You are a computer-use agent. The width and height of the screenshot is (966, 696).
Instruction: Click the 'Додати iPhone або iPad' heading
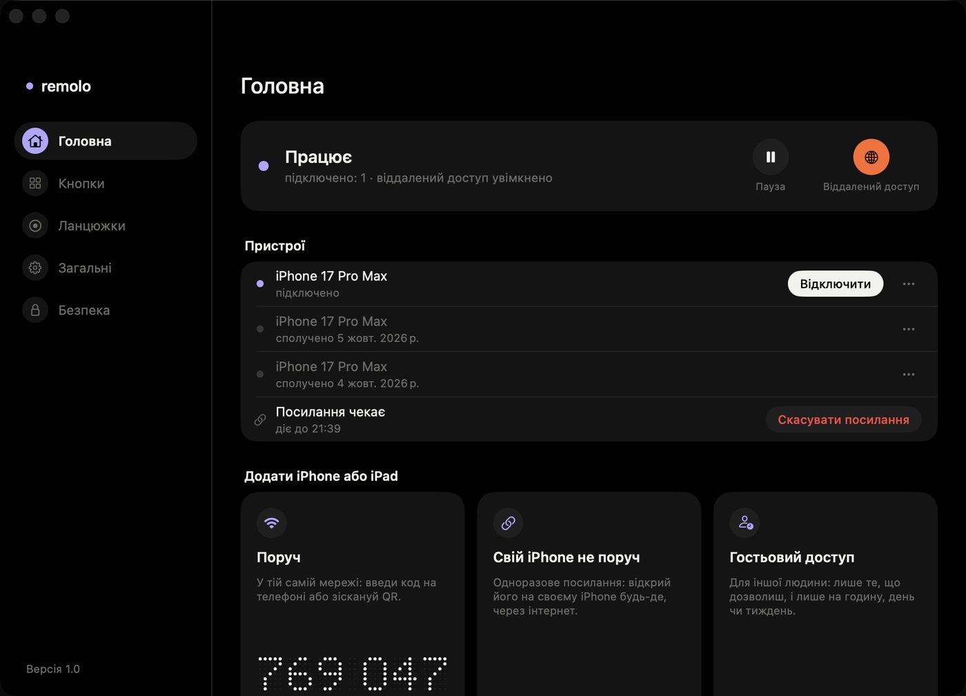(322, 476)
